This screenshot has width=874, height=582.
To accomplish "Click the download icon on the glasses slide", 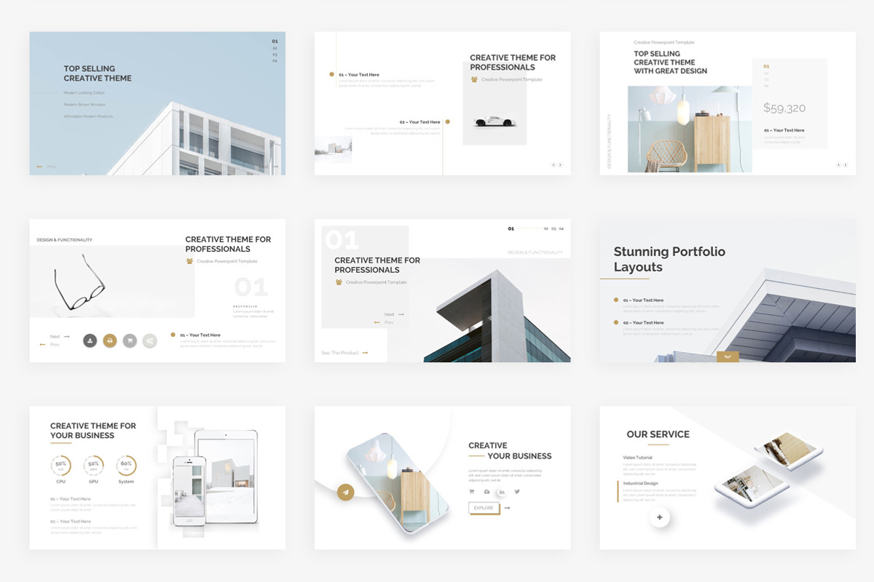I will tap(90, 340).
